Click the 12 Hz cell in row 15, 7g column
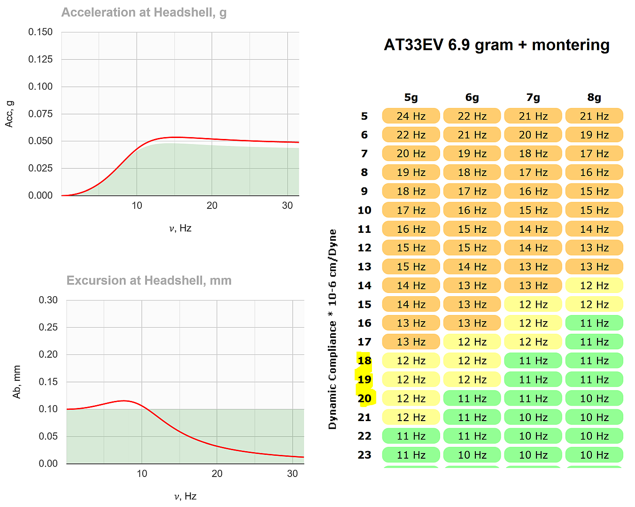635x507 pixels. (533, 304)
